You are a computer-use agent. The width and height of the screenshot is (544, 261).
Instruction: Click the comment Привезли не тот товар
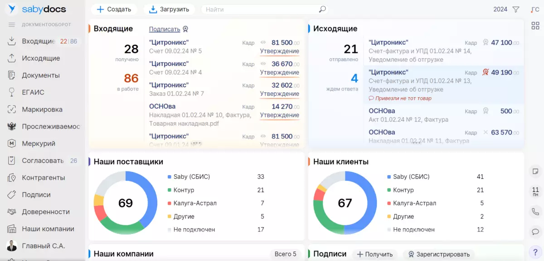point(400,98)
